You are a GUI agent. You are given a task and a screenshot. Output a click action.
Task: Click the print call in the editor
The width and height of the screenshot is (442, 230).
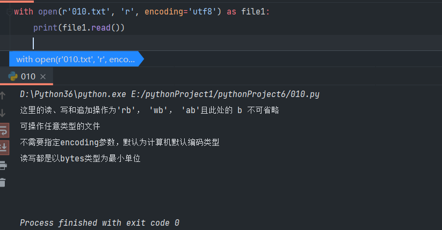pyautogui.click(x=45, y=27)
